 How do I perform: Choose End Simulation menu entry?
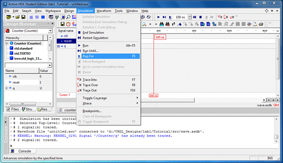[x=109, y=33]
